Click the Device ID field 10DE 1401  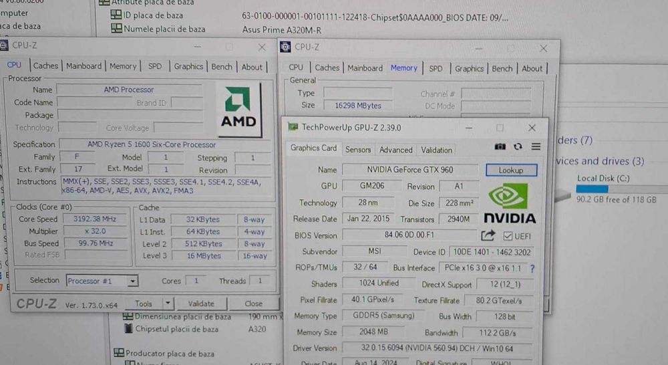point(492,252)
